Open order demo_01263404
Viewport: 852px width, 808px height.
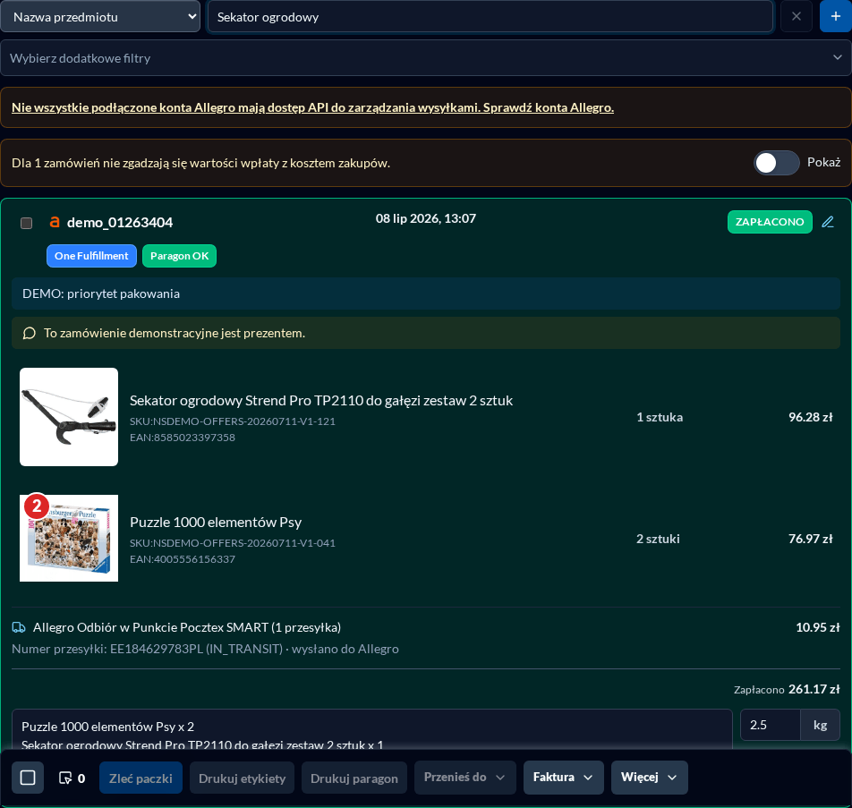click(120, 222)
